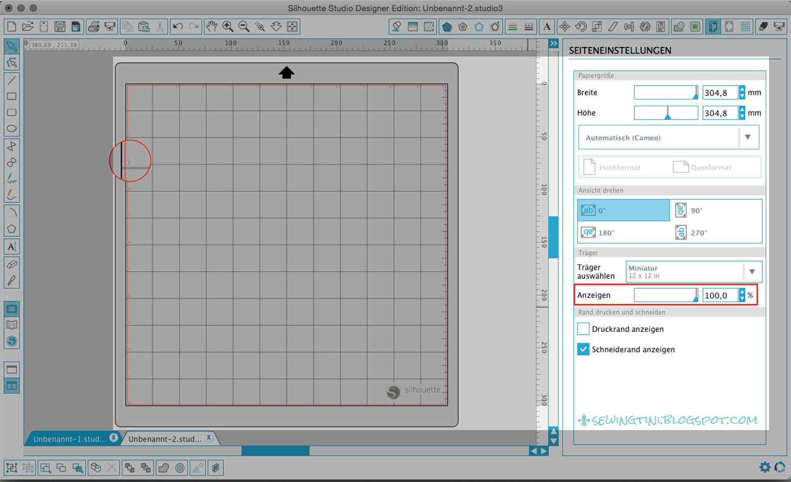Switch to the Unbenannt-1.stud... tab

coord(70,439)
